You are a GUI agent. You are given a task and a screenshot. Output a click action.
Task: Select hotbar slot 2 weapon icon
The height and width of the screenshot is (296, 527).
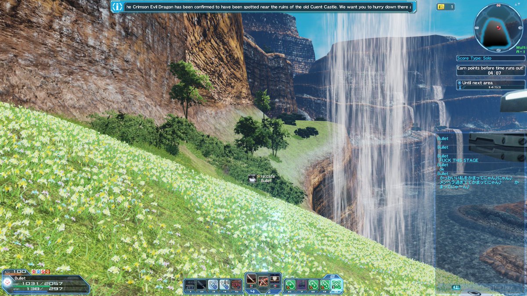click(x=201, y=285)
